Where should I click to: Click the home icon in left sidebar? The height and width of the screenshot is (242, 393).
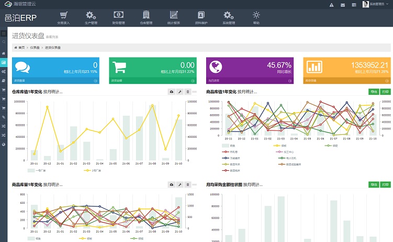tap(4, 53)
